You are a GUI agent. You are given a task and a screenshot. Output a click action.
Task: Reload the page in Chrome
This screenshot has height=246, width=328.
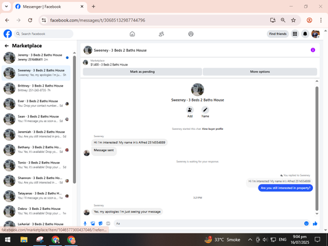click(x=30, y=20)
